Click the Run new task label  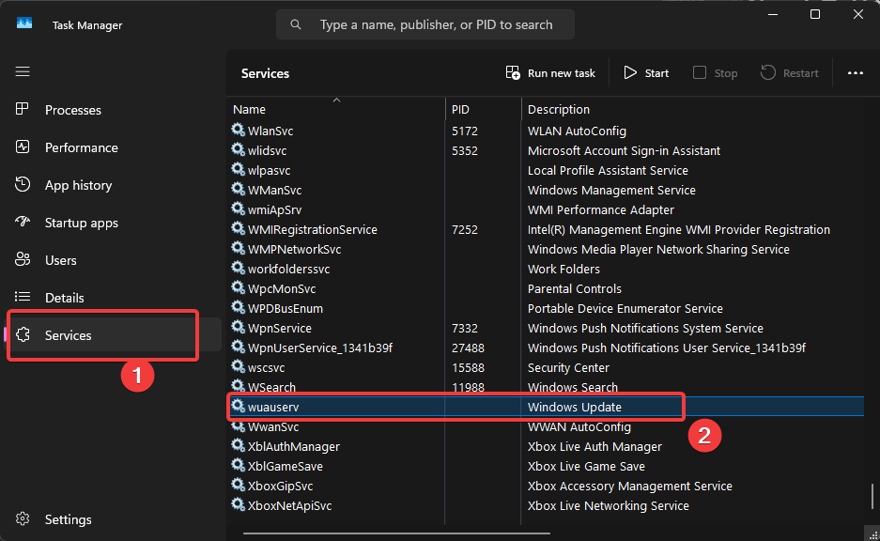coord(562,73)
